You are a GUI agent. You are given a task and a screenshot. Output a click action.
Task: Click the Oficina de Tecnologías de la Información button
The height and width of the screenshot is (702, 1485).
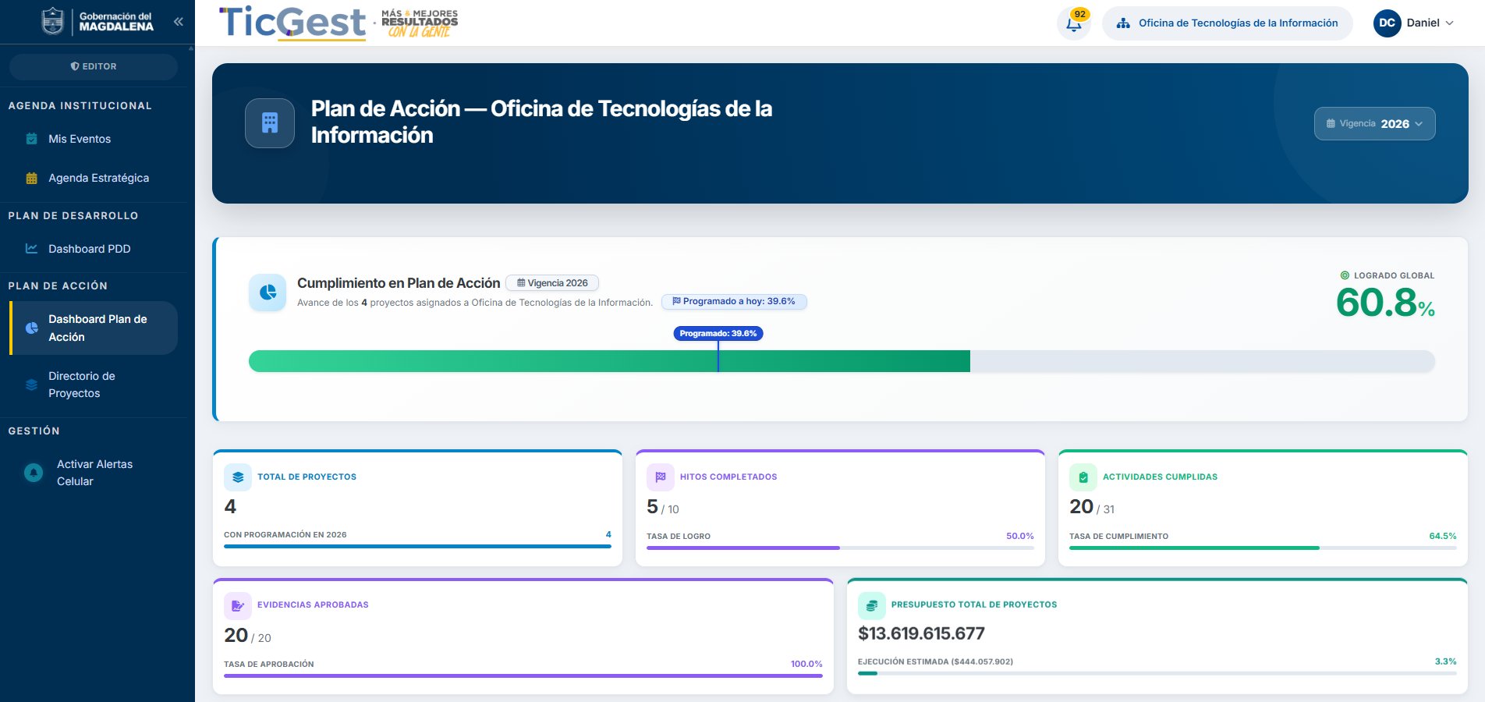[x=1228, y=23]
